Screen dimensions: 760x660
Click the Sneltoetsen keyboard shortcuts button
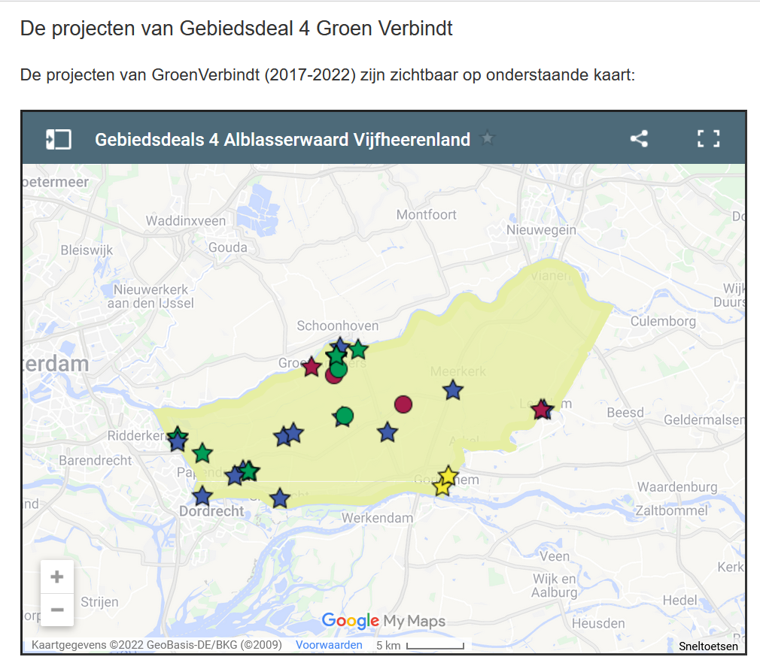(708, 646)
